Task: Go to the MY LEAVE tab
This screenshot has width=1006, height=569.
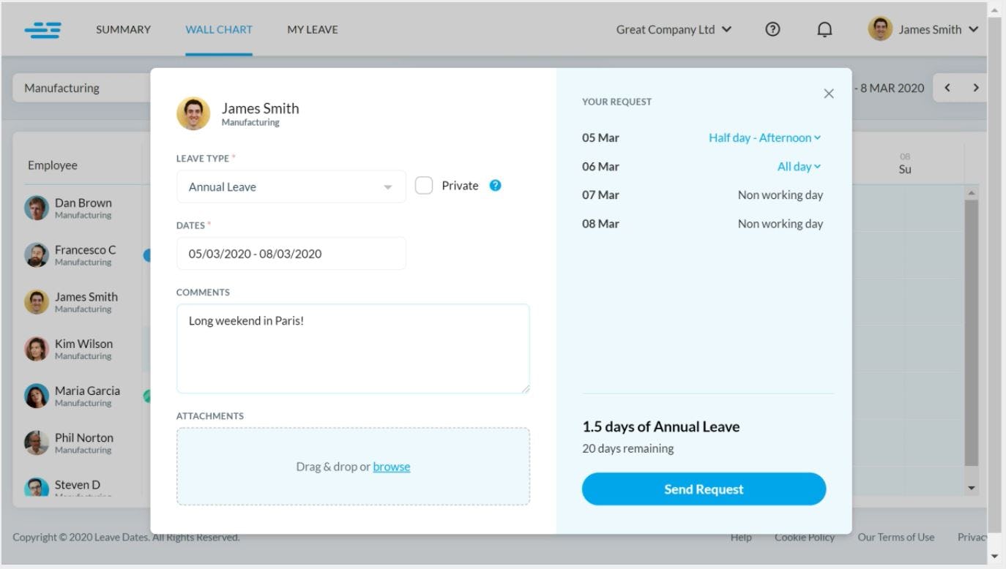Action: (x=312, y=29)
